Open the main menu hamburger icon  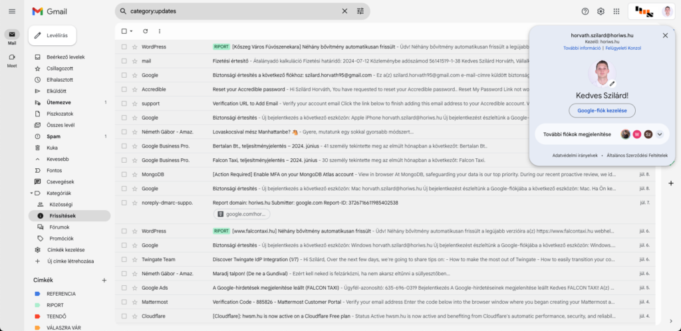(12, 11)
